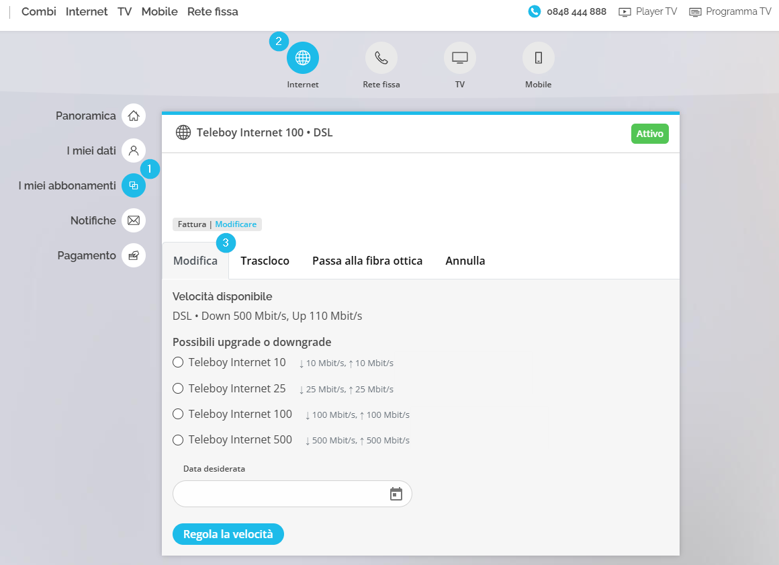Click the calendar icon in date field
Image resolution: width=779 pixels, height=565 pixels.
tap(396, 494)
